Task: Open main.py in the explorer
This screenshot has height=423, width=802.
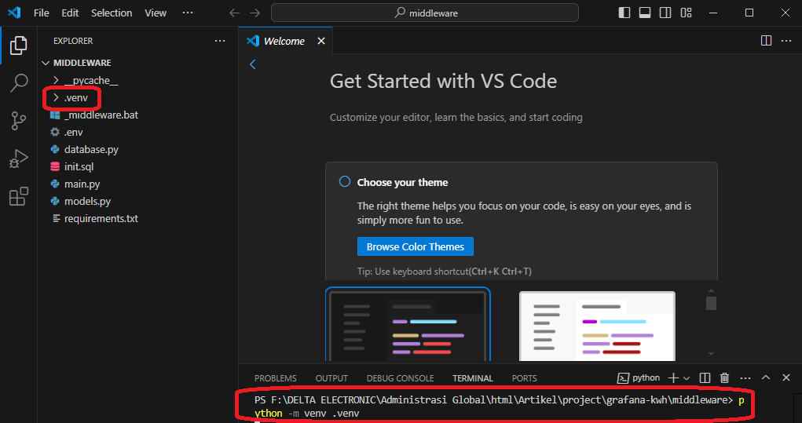Action: click(82, 184)
